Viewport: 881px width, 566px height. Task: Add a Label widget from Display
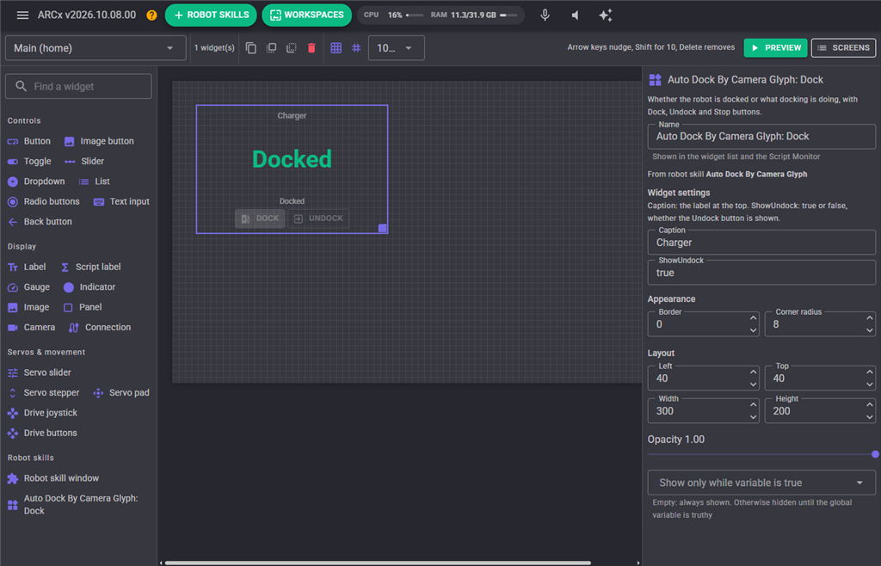27,268
